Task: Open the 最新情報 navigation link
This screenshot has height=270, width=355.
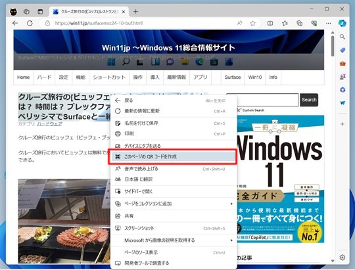Action: [177, 78]
